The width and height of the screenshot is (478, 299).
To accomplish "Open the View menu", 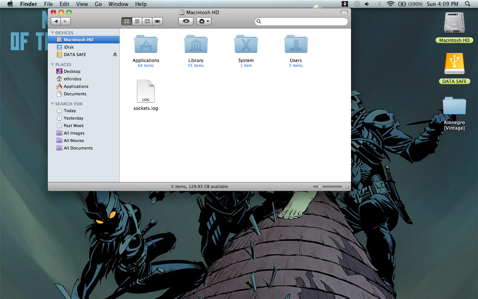I will point(82,4).
